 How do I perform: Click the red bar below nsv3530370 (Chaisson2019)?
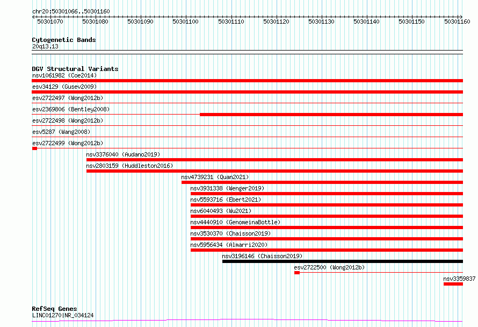coord(327,239)
